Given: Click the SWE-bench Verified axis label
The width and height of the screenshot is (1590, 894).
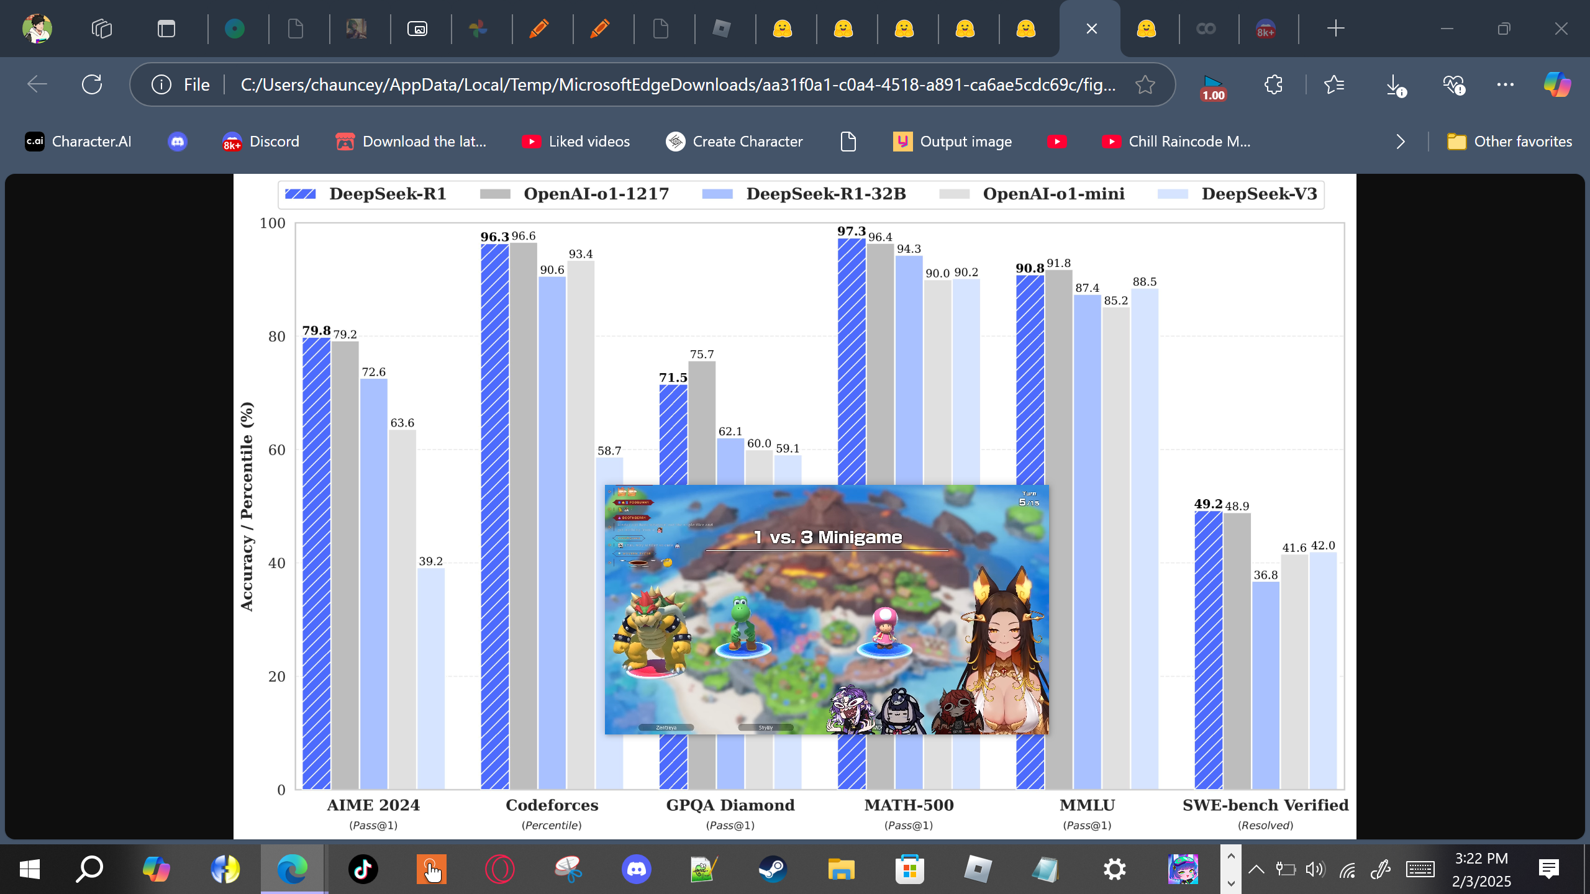Looking at the screenshot, I should [1266, 805].
